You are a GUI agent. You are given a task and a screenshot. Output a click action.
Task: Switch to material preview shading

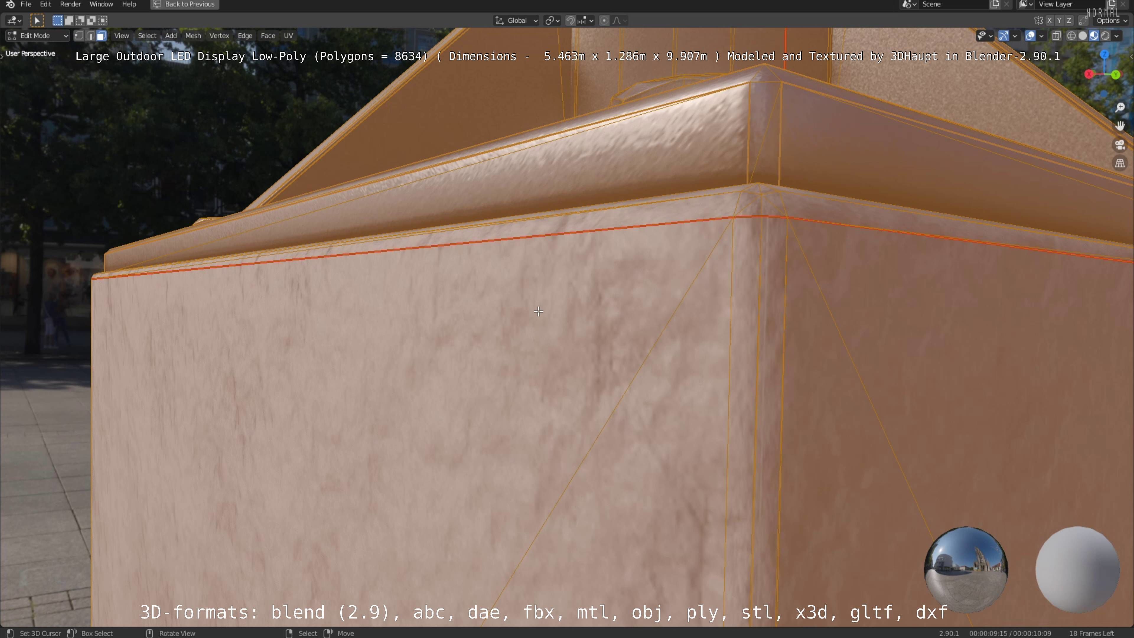[1094, 36]
